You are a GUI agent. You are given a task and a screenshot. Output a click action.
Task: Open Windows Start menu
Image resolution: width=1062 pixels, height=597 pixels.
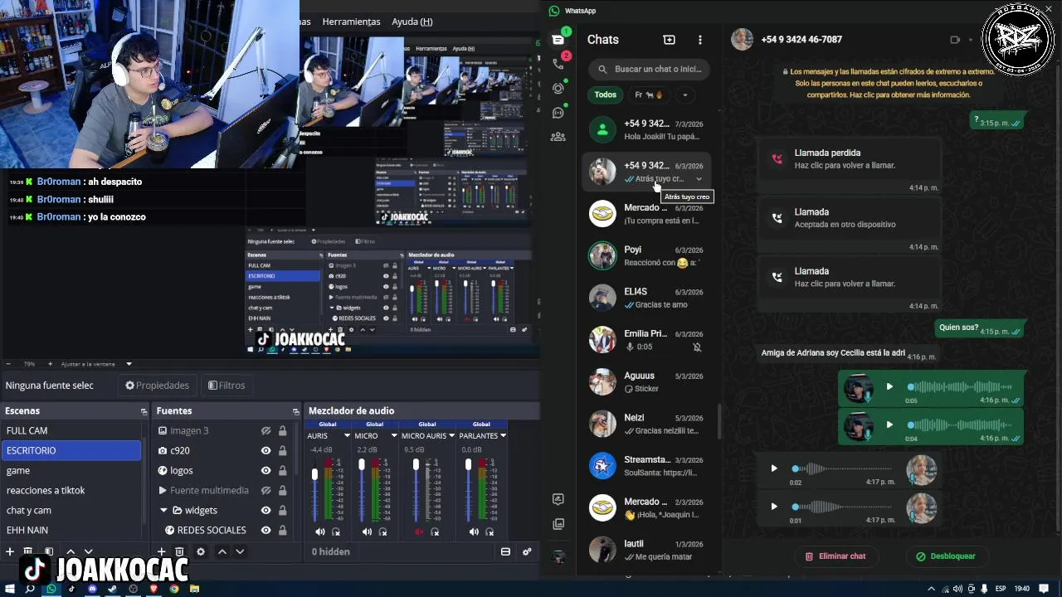click(10, 589)
